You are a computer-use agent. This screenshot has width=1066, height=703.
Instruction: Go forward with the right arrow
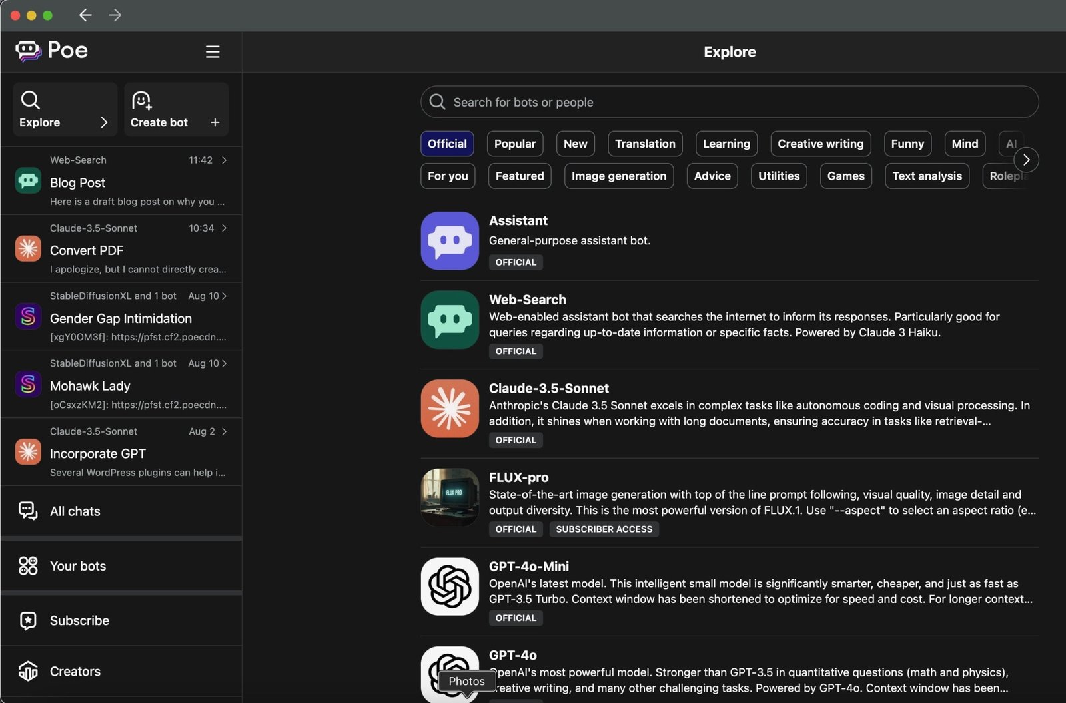click(x=115, y=15)
